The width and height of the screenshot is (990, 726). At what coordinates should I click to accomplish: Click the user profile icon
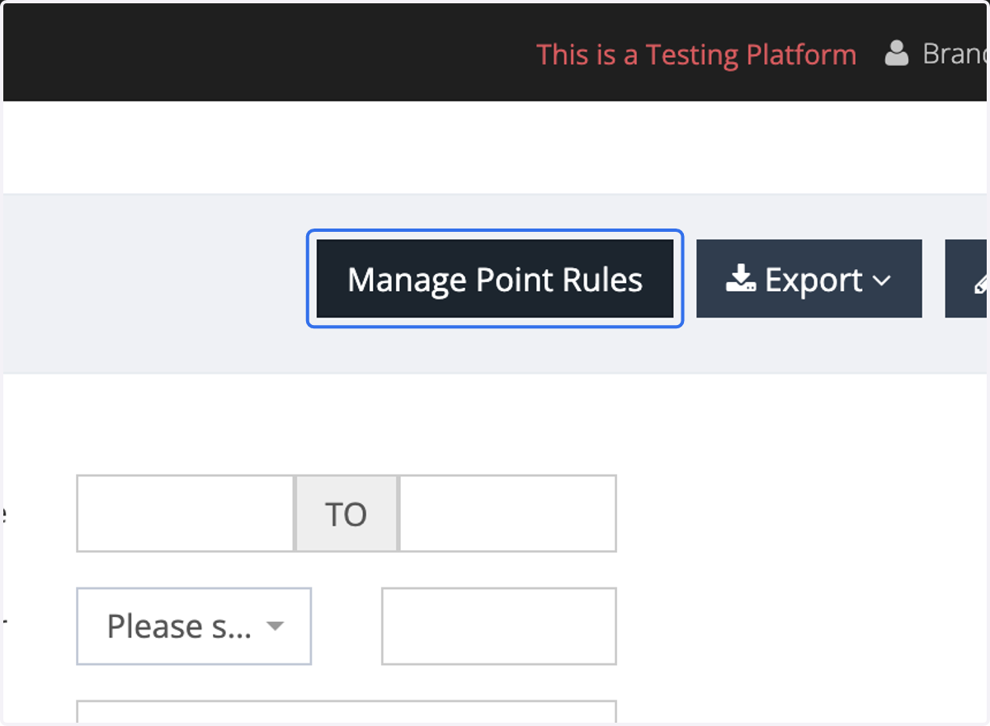[896, 54]
